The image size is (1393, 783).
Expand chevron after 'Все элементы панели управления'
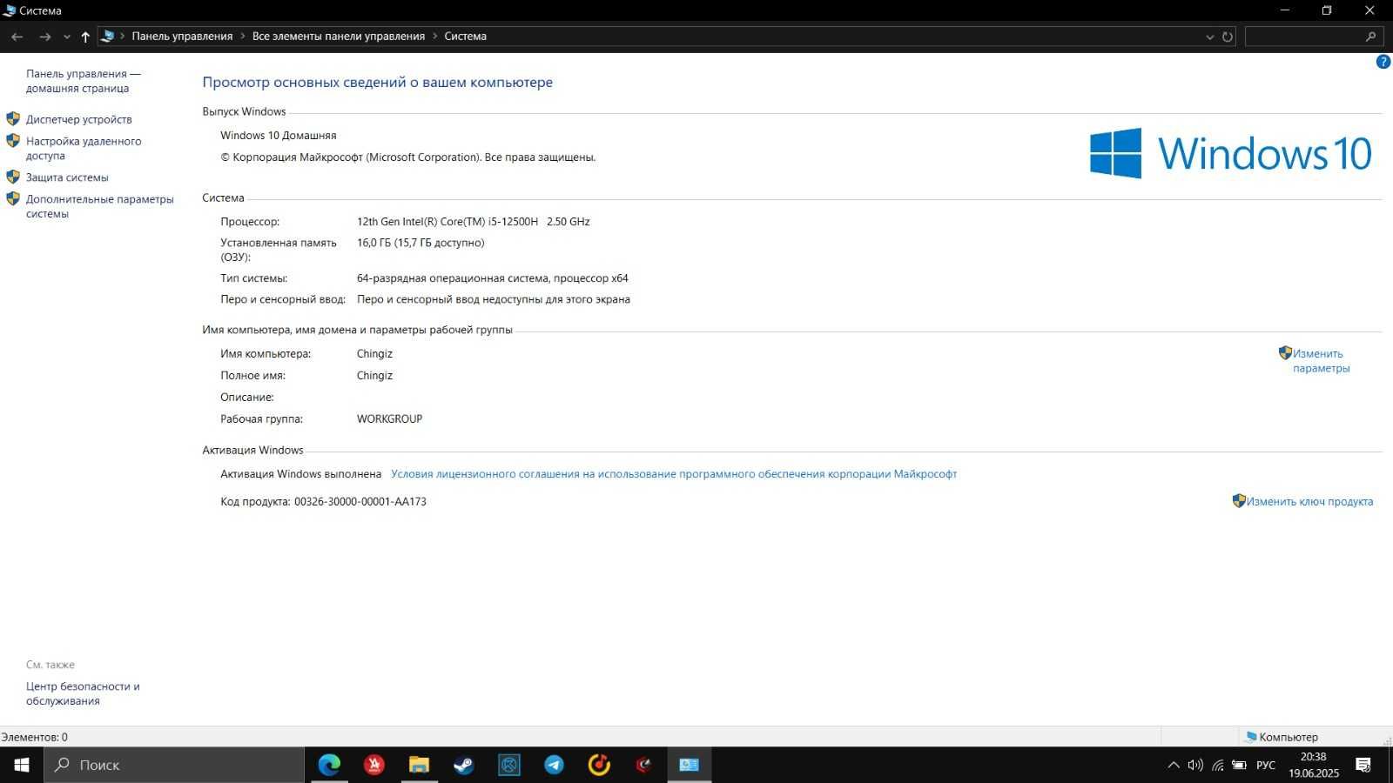(434, 37)
